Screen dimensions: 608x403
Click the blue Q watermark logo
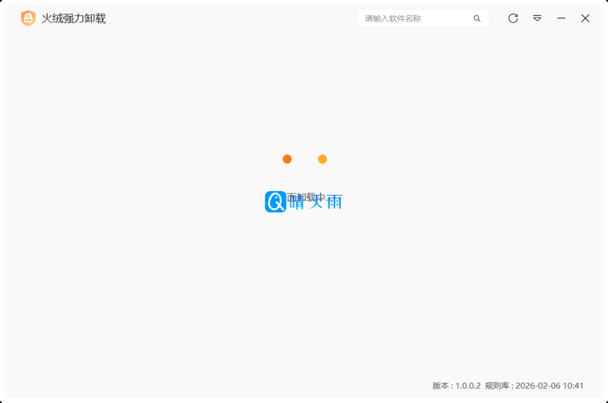tap(275, 202)
